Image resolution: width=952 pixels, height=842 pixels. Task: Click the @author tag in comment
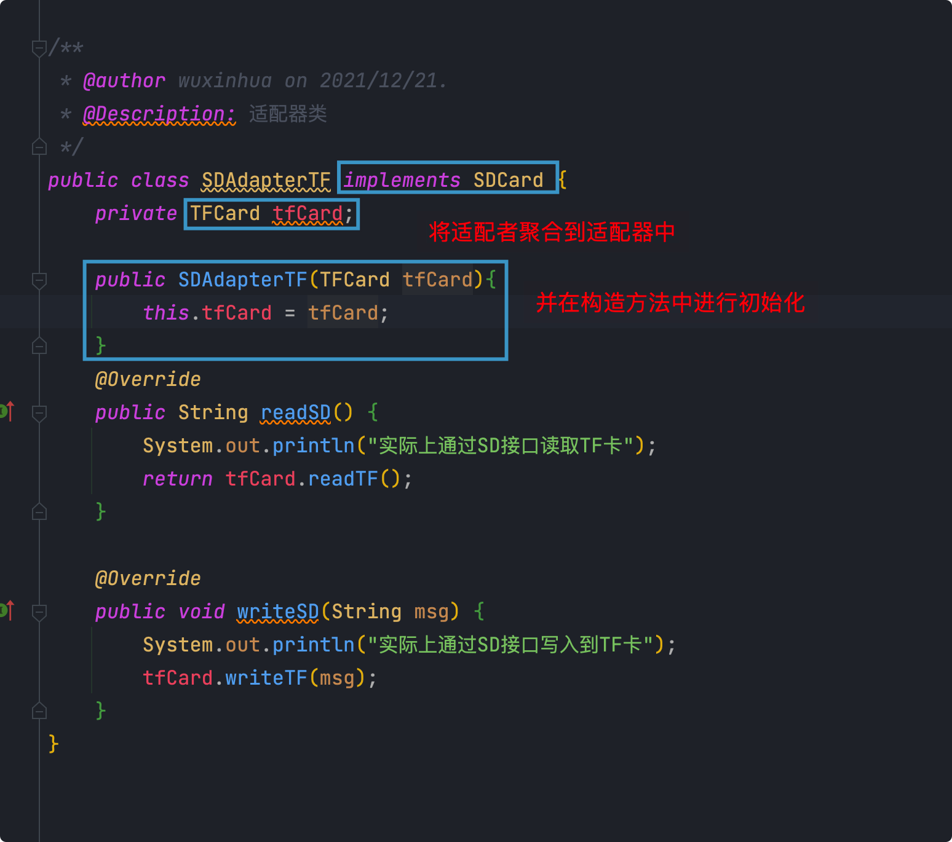(x=124, y=81)
